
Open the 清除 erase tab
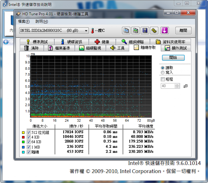(x=32, y=48)
